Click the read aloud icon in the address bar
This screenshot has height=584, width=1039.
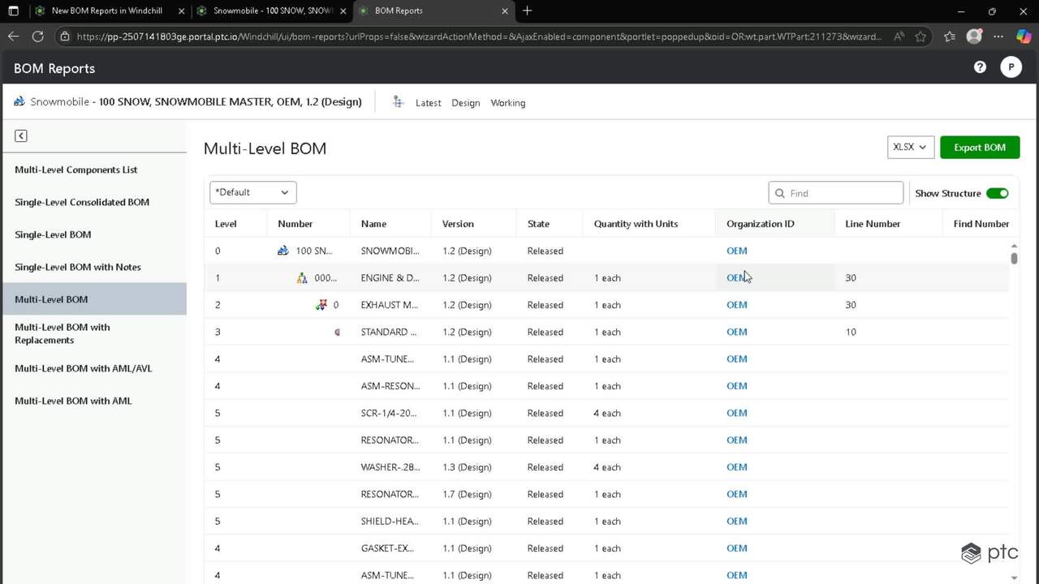click(899, 36)
